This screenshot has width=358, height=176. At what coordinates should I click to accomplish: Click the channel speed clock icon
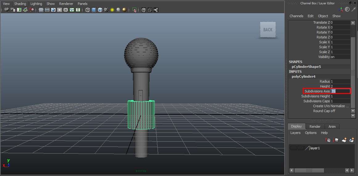point(347,9)
